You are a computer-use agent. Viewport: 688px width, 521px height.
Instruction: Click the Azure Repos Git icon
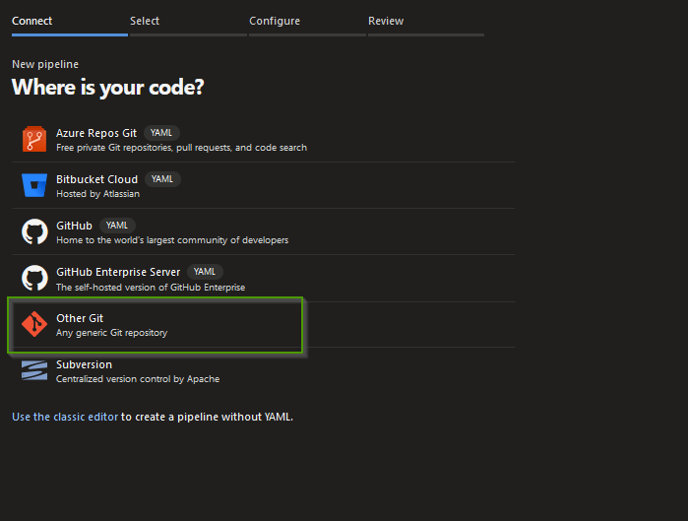click(x=34, y=139)
